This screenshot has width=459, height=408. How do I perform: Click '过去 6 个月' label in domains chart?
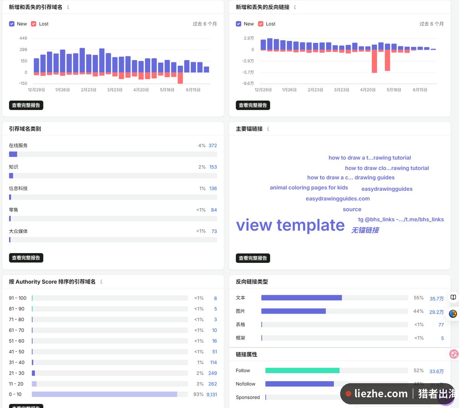point(205,24)
